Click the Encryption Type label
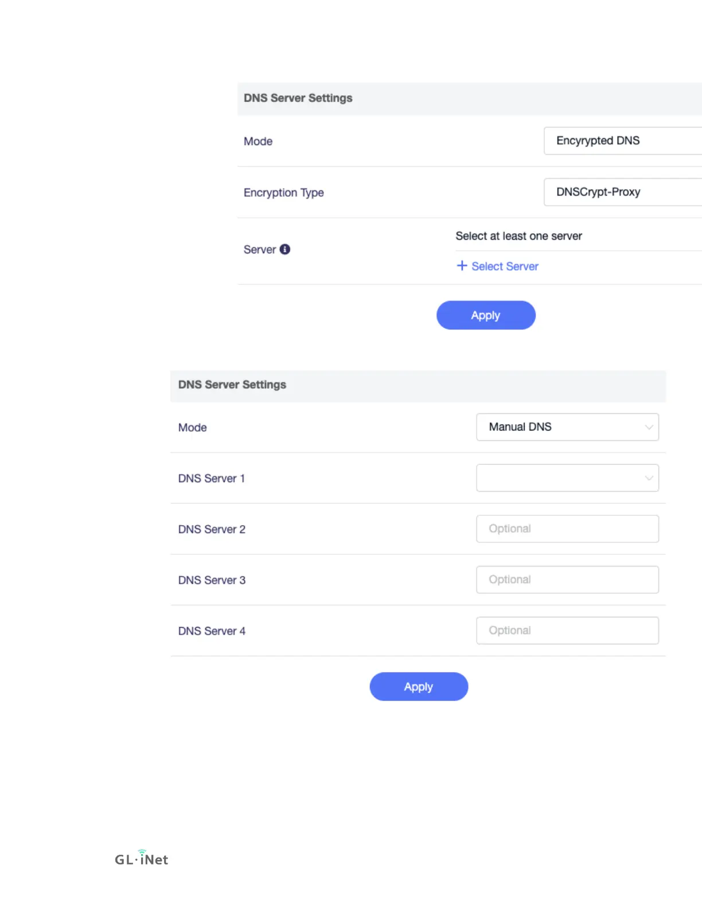The height and width of the screenshot is (908, 702). coord(284,193)
